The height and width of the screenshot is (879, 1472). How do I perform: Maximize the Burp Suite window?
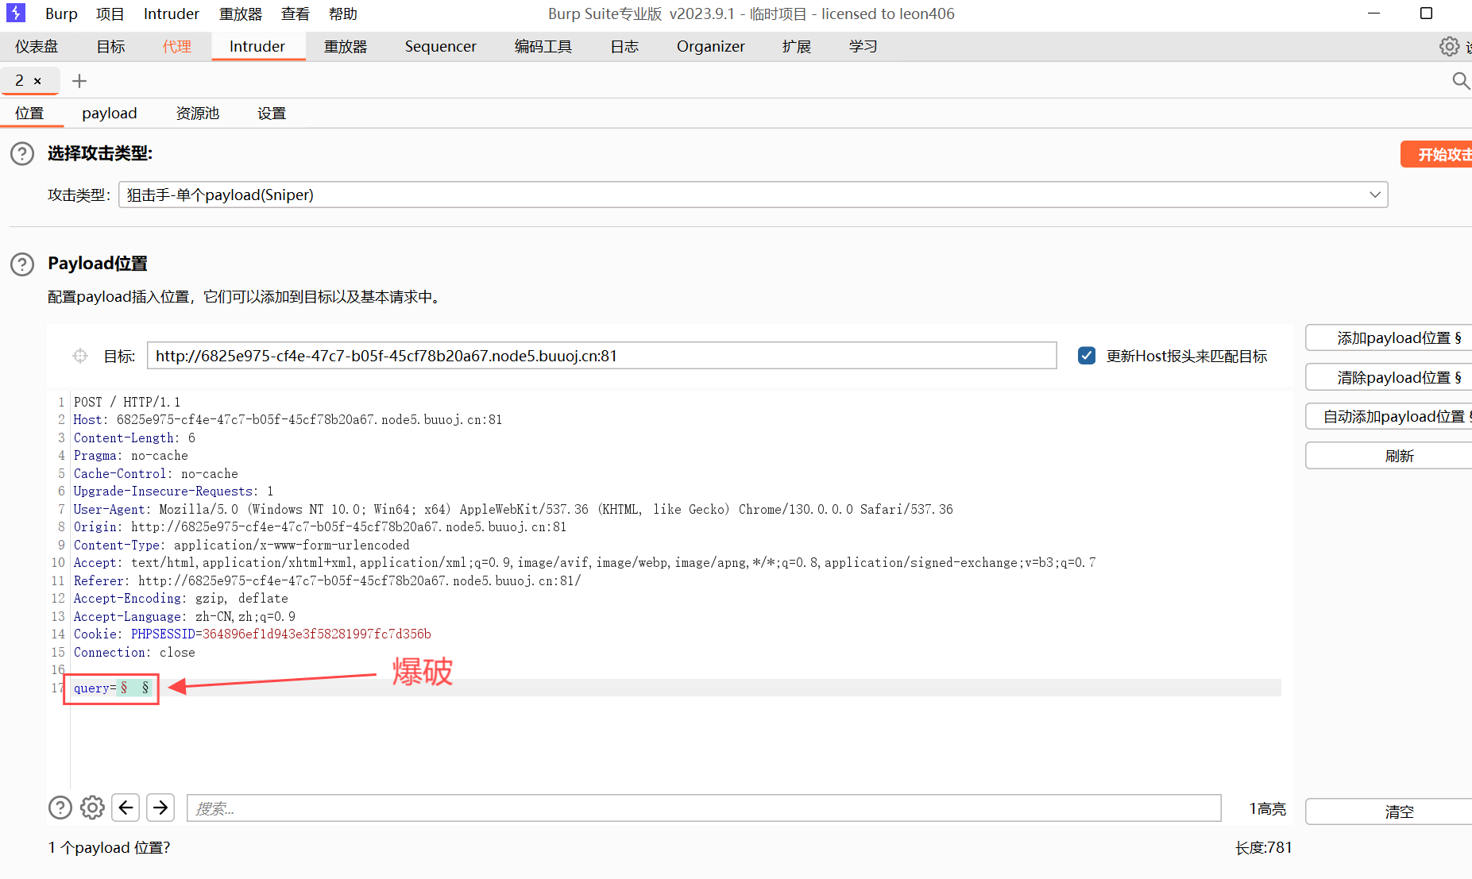click(x=1426, y=13)
